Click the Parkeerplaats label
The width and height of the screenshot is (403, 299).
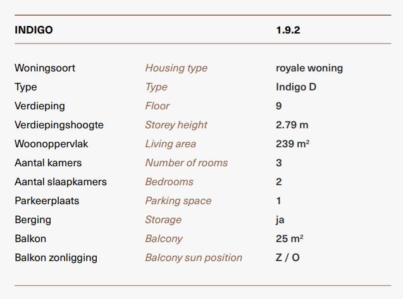[47, 201]
